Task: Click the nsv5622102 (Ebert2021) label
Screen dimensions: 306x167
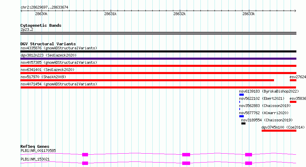Action: (x=262, y=98)
